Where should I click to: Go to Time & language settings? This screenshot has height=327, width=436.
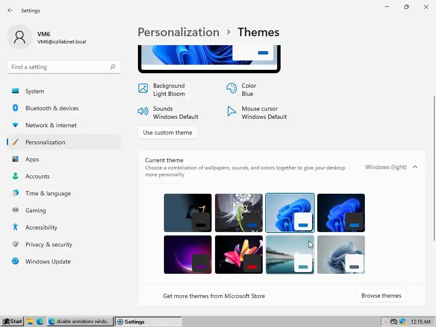click(x=64, y=193)
